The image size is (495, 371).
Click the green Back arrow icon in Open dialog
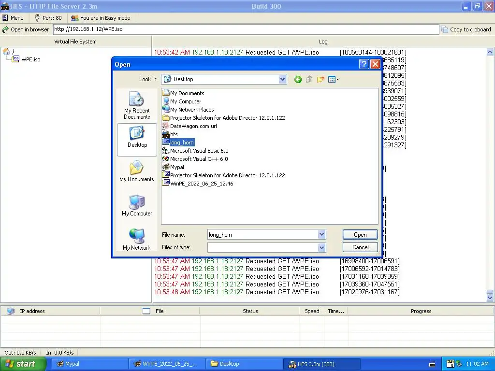point(298,80)
